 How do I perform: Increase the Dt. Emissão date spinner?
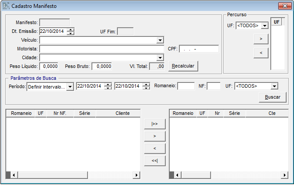pyautogui.click(x=71, y=29)
